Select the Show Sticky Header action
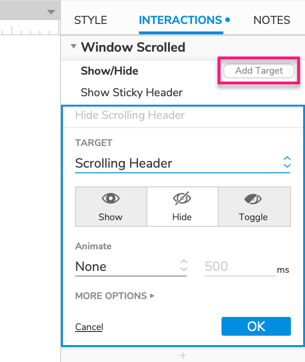Image resolution: width=305 pixels, height=362 pixels. [131, 92]
